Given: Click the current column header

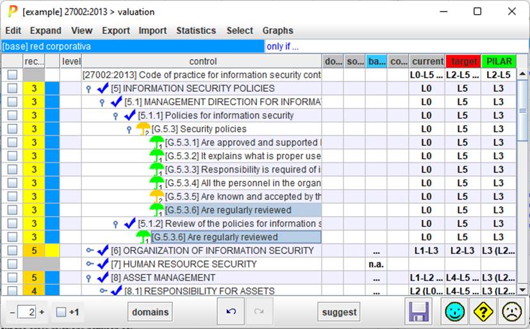Looking at the screenshot, I should (x=427, y=61).
